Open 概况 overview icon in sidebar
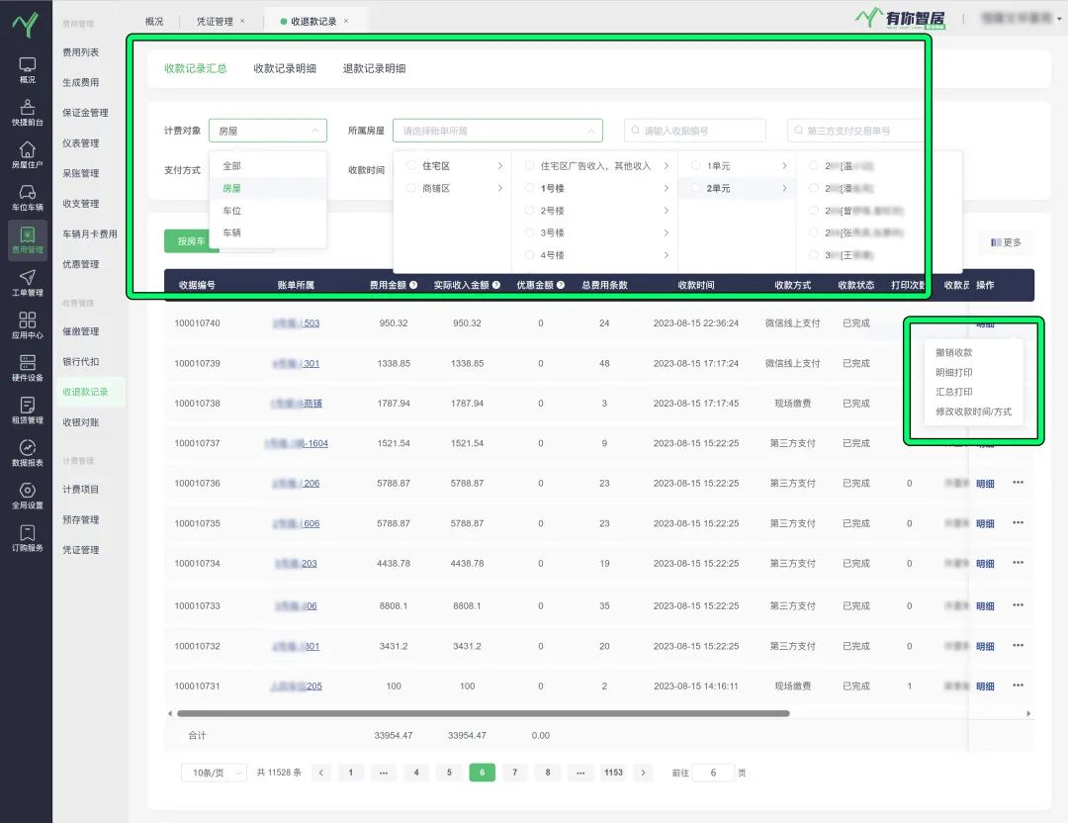The image size is (1068, 823). coord(27,65)
